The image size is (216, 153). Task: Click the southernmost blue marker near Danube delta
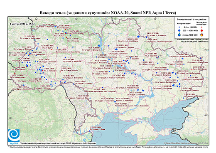(x=90, y=131)
